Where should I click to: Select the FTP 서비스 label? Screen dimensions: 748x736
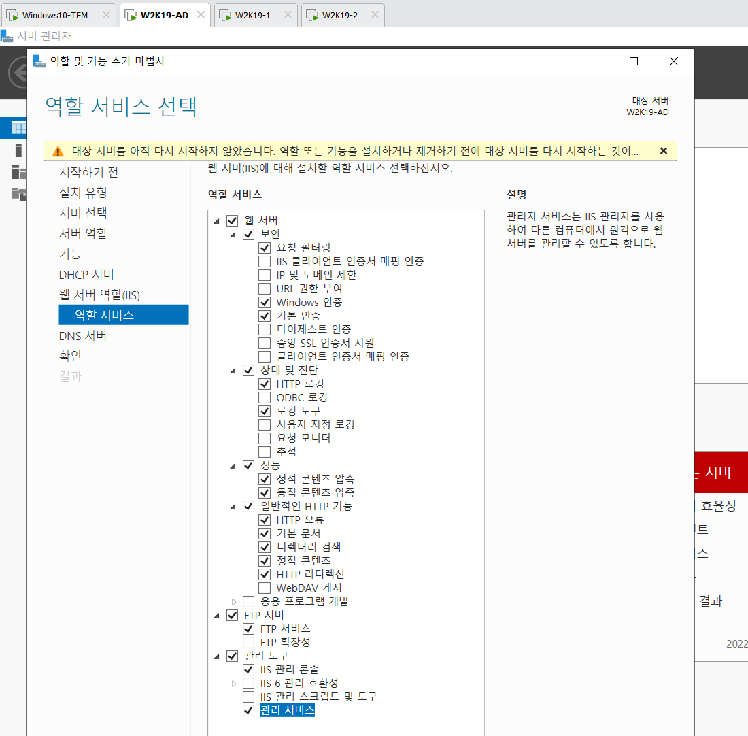286,629
